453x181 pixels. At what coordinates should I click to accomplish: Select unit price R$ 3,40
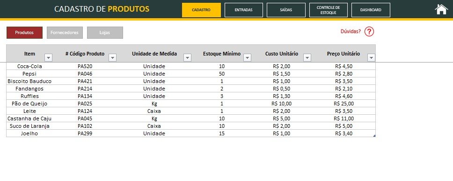[x=344, y=134]
